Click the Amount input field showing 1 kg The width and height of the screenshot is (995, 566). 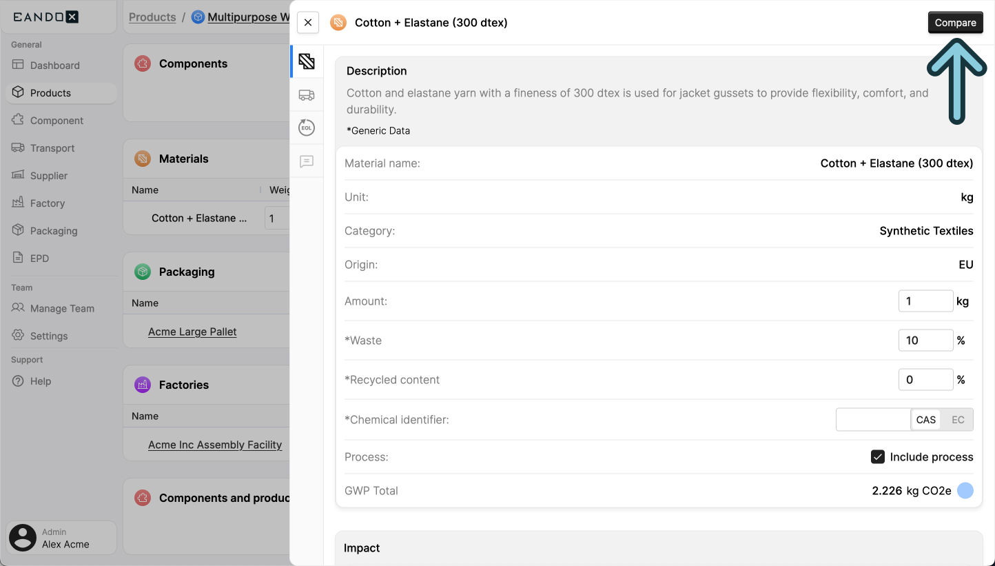tap(925, 301)
